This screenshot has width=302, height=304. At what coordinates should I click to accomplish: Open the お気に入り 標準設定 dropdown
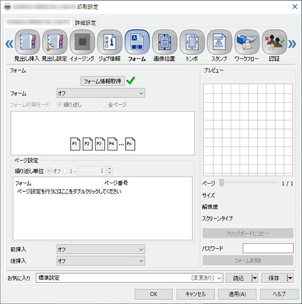(x=130, y=278)
